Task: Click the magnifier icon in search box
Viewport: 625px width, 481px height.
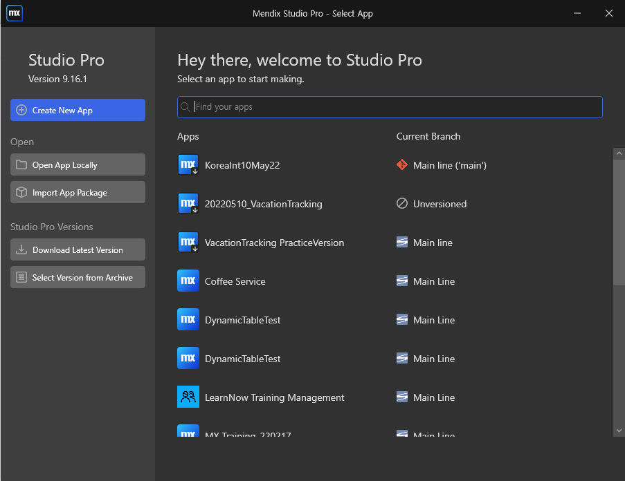Action: 185,106
